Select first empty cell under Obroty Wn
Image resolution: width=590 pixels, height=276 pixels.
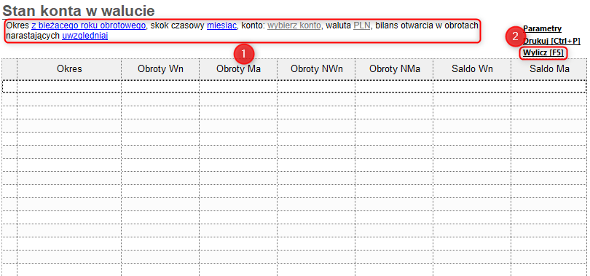coord(160,86)
